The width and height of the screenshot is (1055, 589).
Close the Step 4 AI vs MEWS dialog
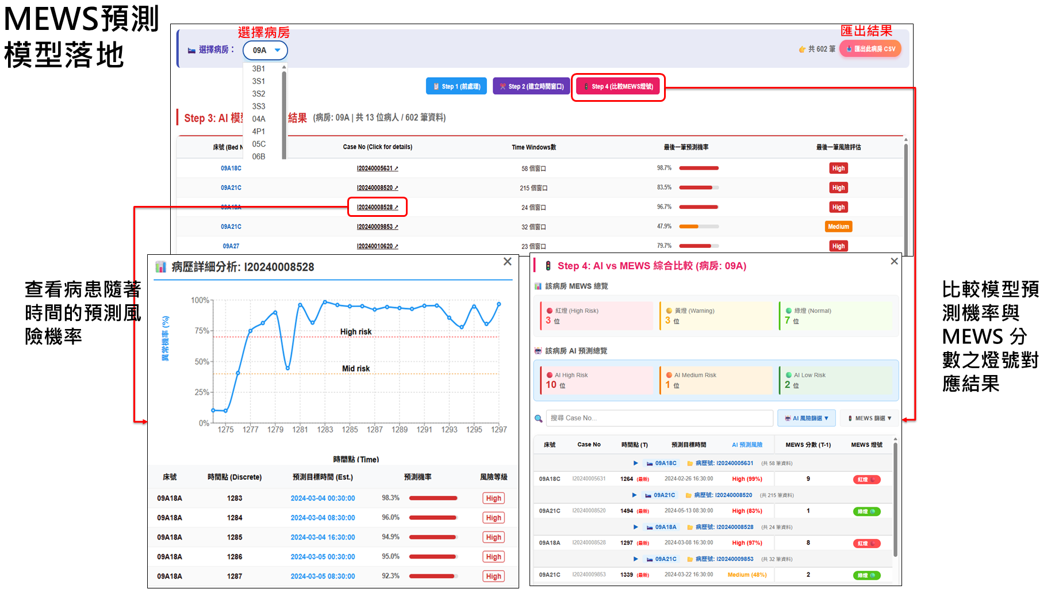pyautogui.click(x=894, y=261)
